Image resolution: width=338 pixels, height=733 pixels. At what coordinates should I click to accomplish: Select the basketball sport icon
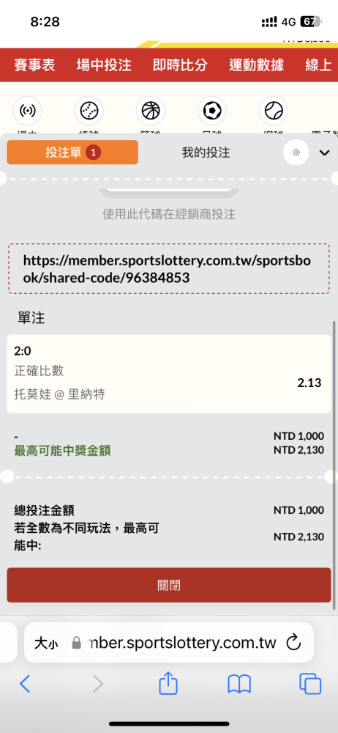pos(150,111)
